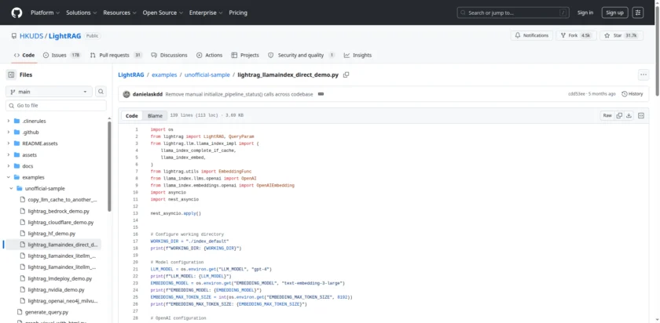Image resolution: width=660 pixels, height=323 pixels.
Task: Open the Projects tab
Action: coord(245,55)
